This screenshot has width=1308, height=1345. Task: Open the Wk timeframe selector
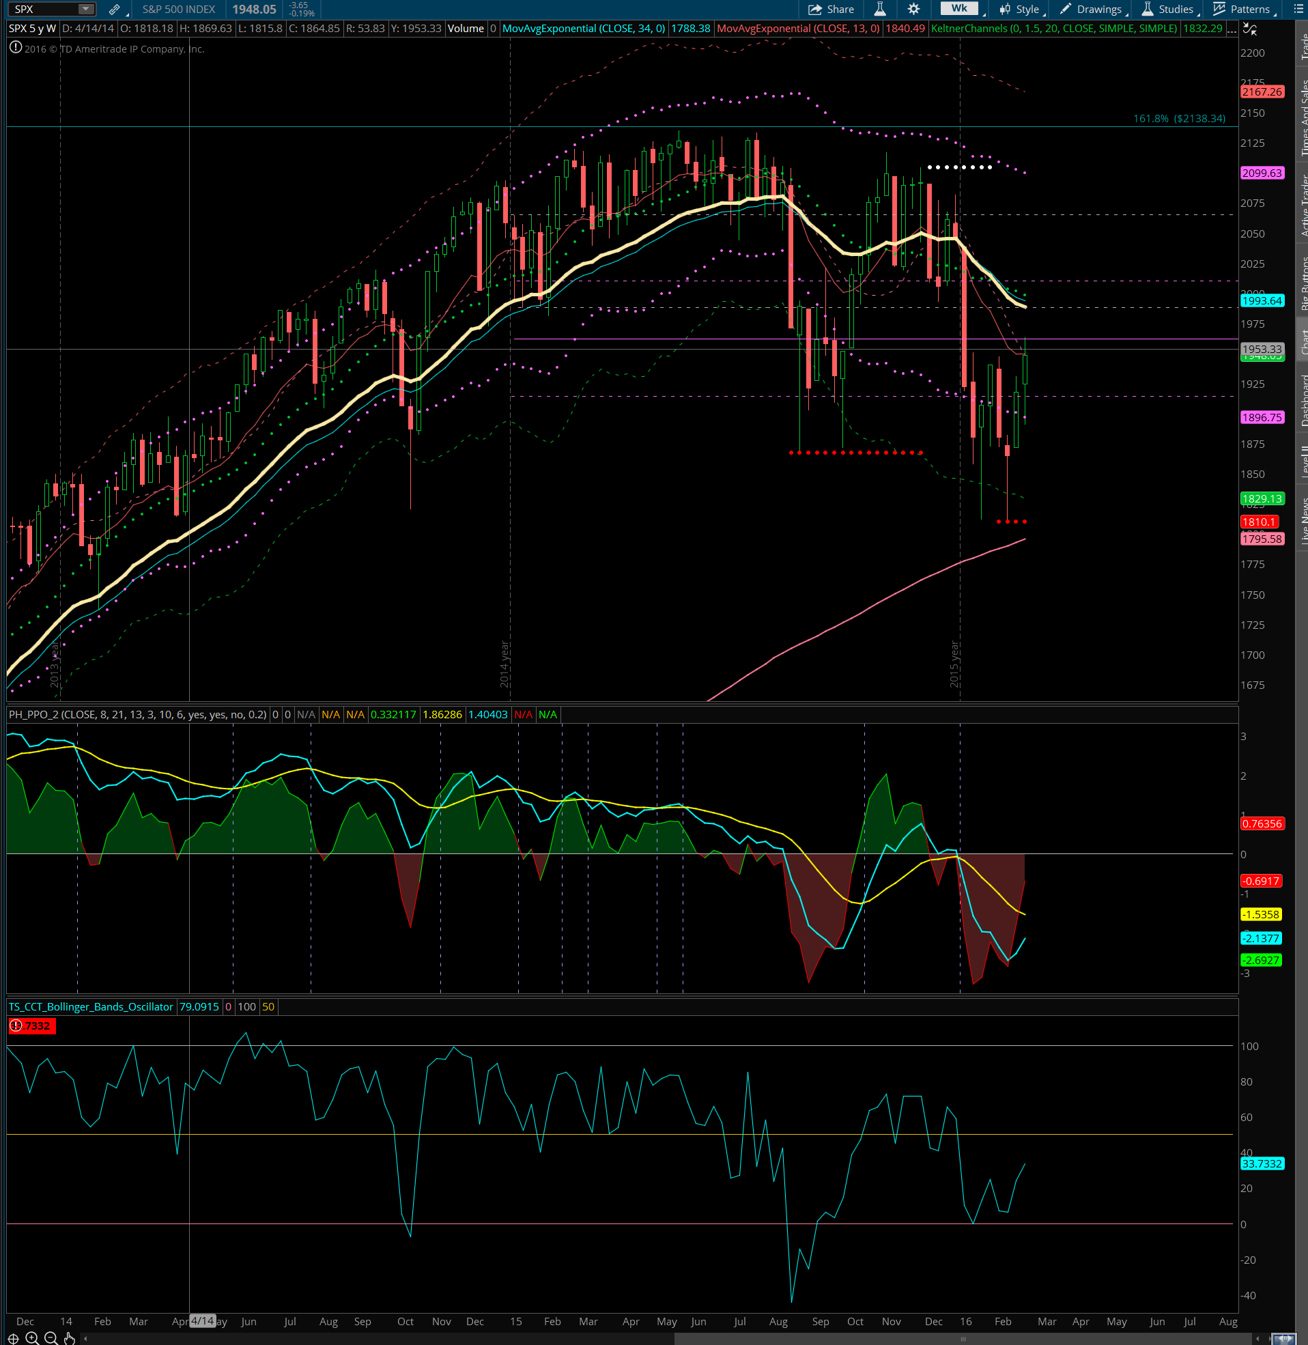960,8
